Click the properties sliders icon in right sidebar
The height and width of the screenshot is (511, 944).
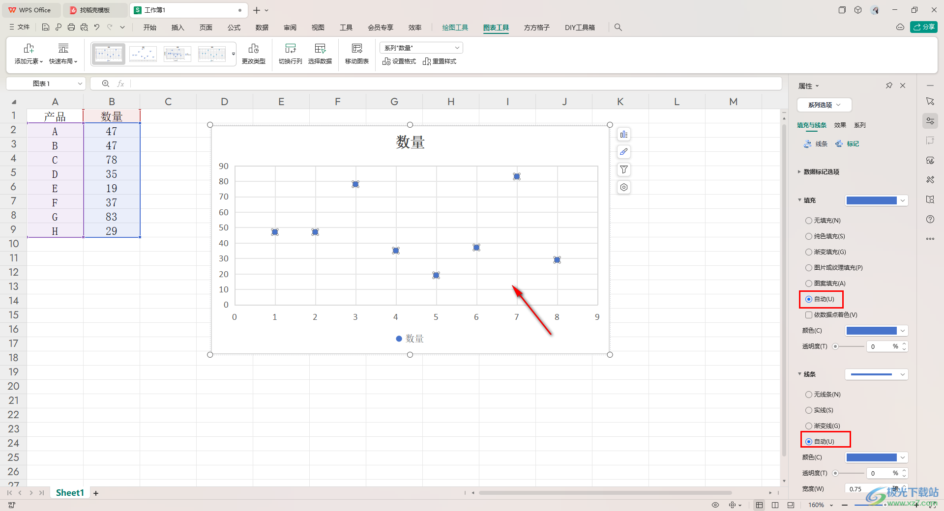pyautogui.click(x=930, y=121)
